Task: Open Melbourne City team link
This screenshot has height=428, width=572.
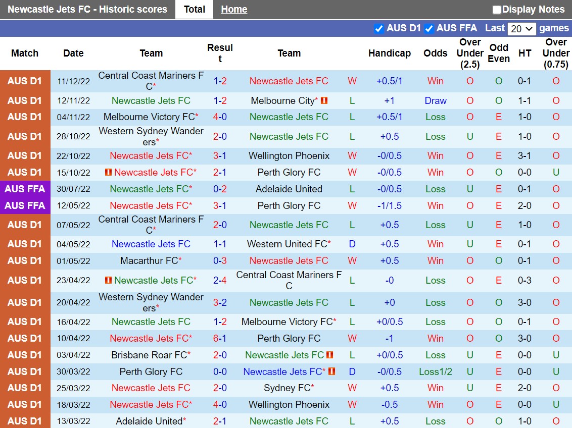Action: (284, 100)
